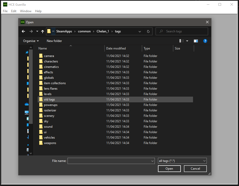
Task: Click the Quick access star icon
Action: click(27, 52)
